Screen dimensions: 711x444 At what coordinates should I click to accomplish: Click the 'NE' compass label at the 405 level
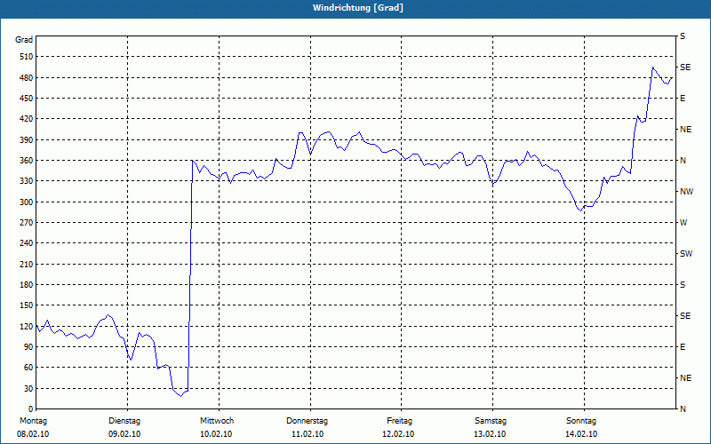point(685,130)
